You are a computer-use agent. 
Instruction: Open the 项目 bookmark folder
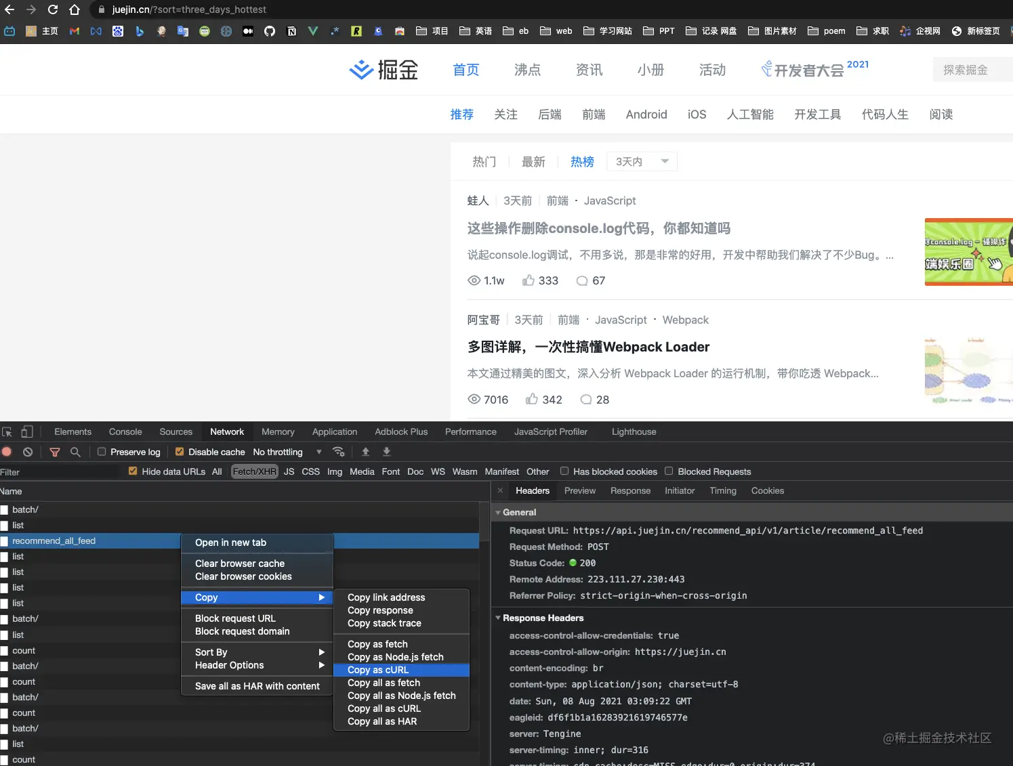pyautogui.click(x=432, y=31)
